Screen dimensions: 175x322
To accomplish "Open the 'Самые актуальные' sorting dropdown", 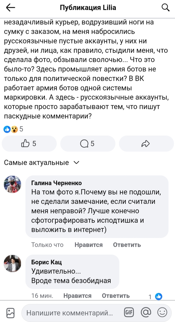I will [x=42, y=162].
